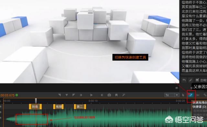Screen dimensions: 207x127
Task: Click the camera snapshot icon
Action: tap(109, 95)
